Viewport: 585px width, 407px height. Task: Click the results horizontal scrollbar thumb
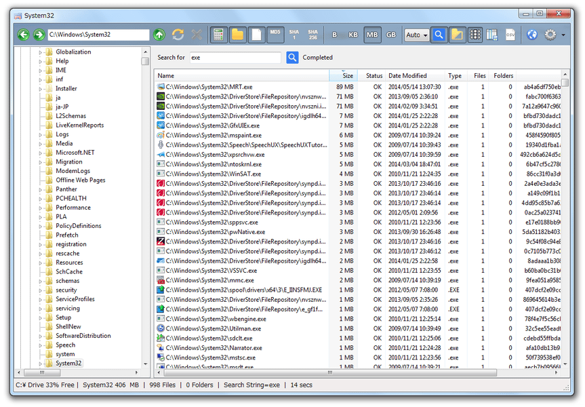(330, 372)
